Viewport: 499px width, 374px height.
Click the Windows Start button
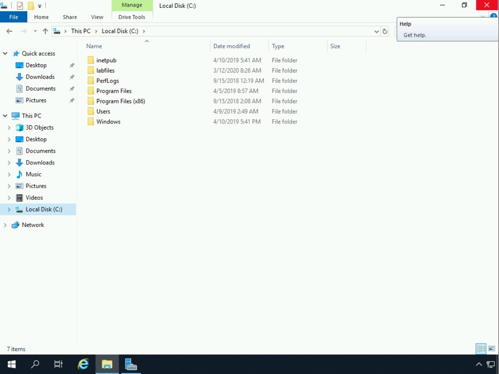[x=12, y=364]
